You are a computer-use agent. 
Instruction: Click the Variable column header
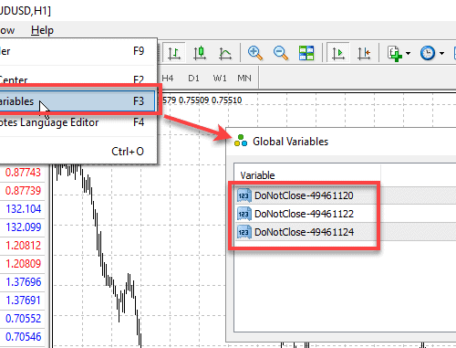307,175
